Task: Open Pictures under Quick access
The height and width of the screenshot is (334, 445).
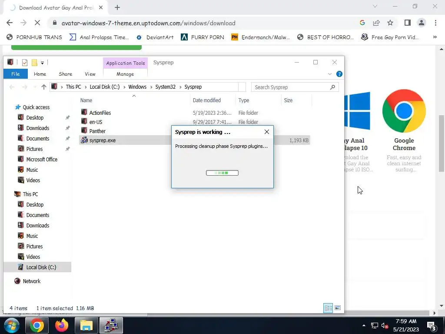Action: (x=34, y=149)
